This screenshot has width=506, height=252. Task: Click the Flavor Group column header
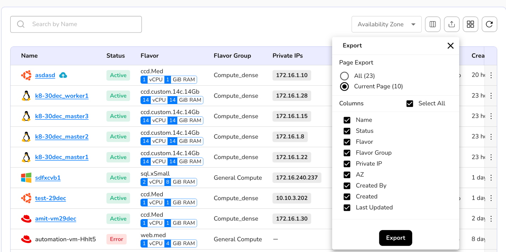click(232, 56)
